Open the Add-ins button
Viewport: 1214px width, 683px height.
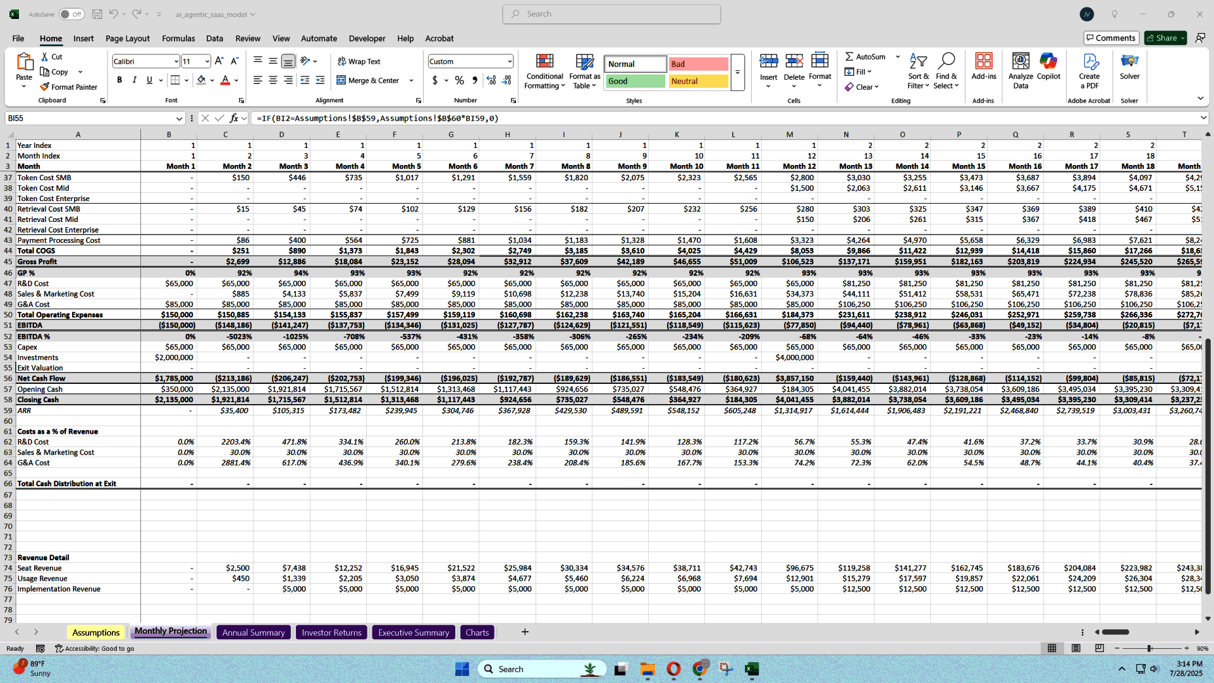(984, 67)
